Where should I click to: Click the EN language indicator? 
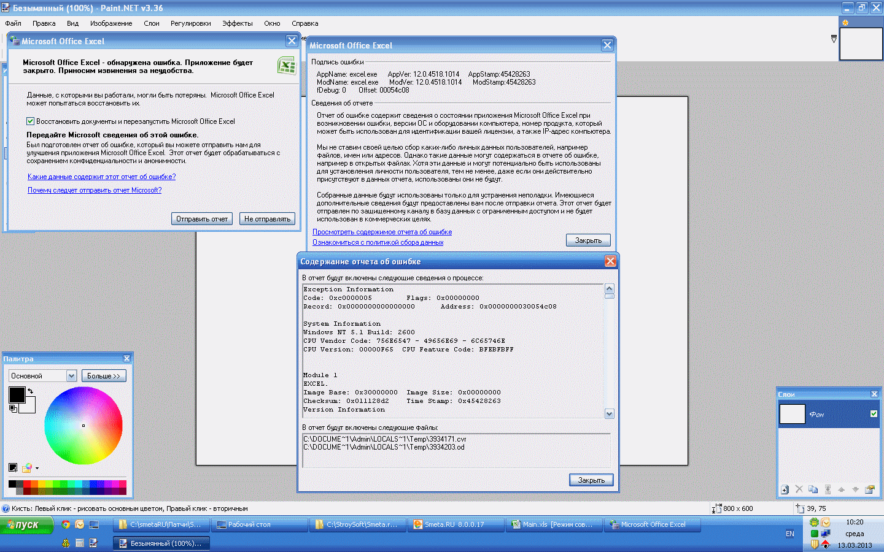pos(790,534)
